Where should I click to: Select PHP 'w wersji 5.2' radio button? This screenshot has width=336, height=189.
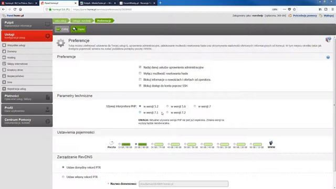[140, 106]
